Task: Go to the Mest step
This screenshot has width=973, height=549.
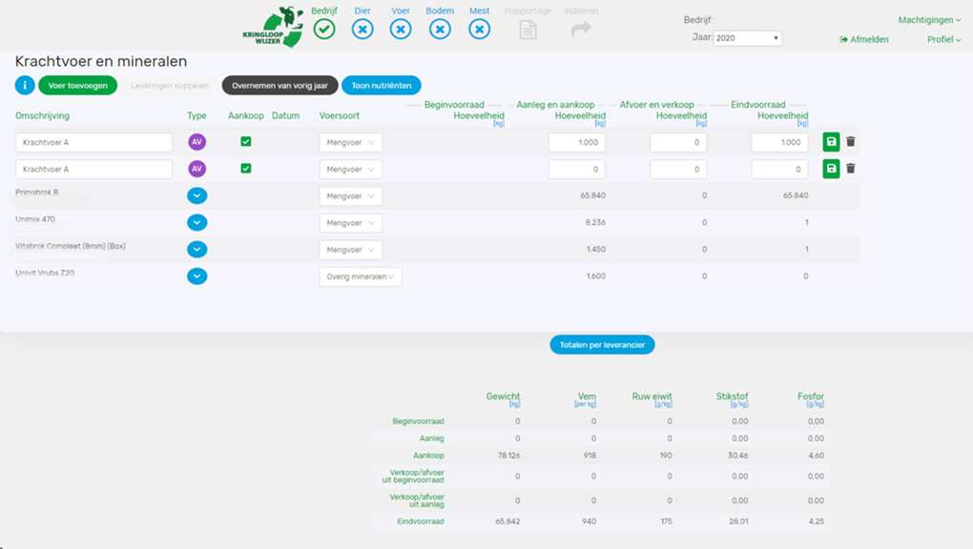Action: pyautogui.click(x=480, y=30)
